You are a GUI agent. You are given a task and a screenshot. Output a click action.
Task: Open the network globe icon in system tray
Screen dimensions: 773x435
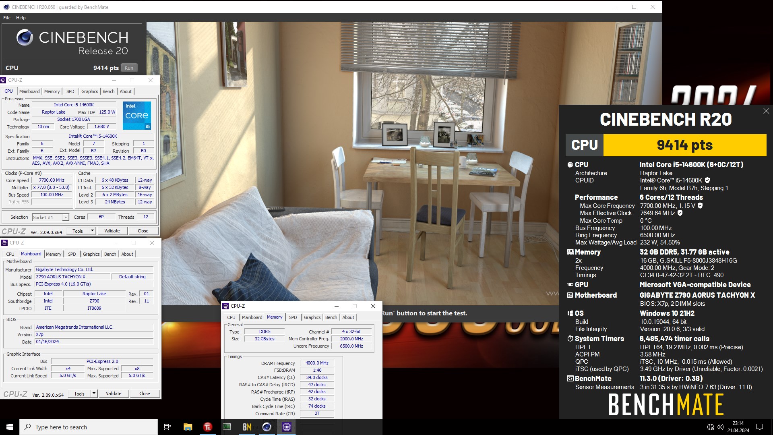click(x=711, y=427)
